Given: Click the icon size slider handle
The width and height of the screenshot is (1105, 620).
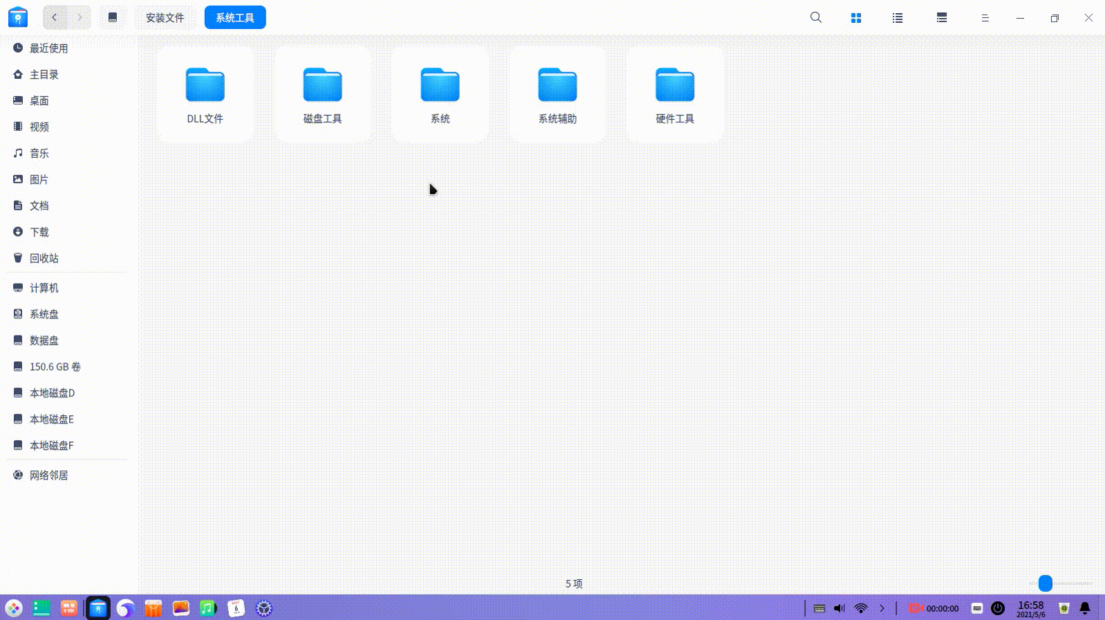Looking at the screenshot, I should click(x=1046, y=583).
